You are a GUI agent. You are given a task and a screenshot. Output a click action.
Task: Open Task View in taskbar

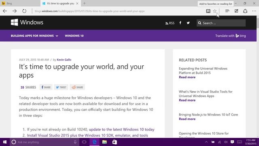[84, 142]
